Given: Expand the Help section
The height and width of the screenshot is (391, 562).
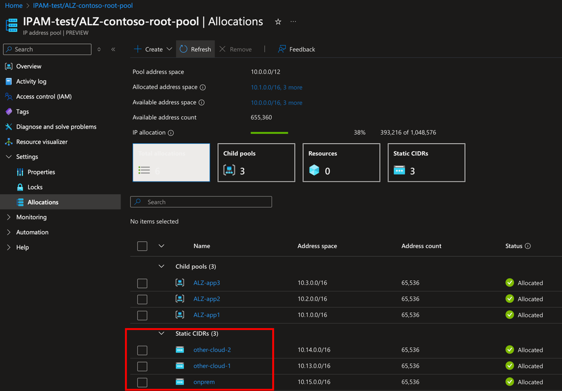Looking at the screenshot, I should (9, 247).
